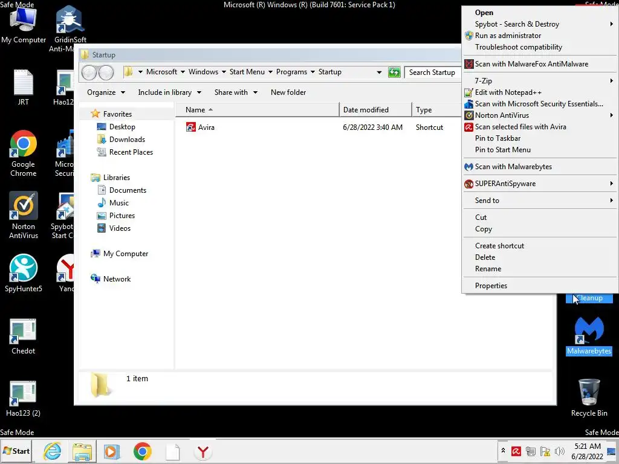Open SpyHunter5 desktop shortcut
The width and height of the screenshot is (619, 464).
24,273
